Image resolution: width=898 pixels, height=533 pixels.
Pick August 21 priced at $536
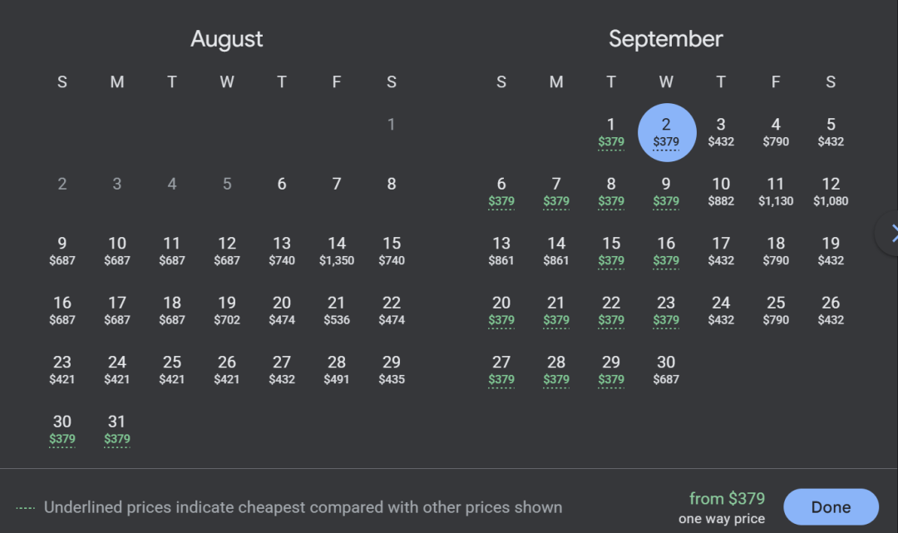point(337,311)
